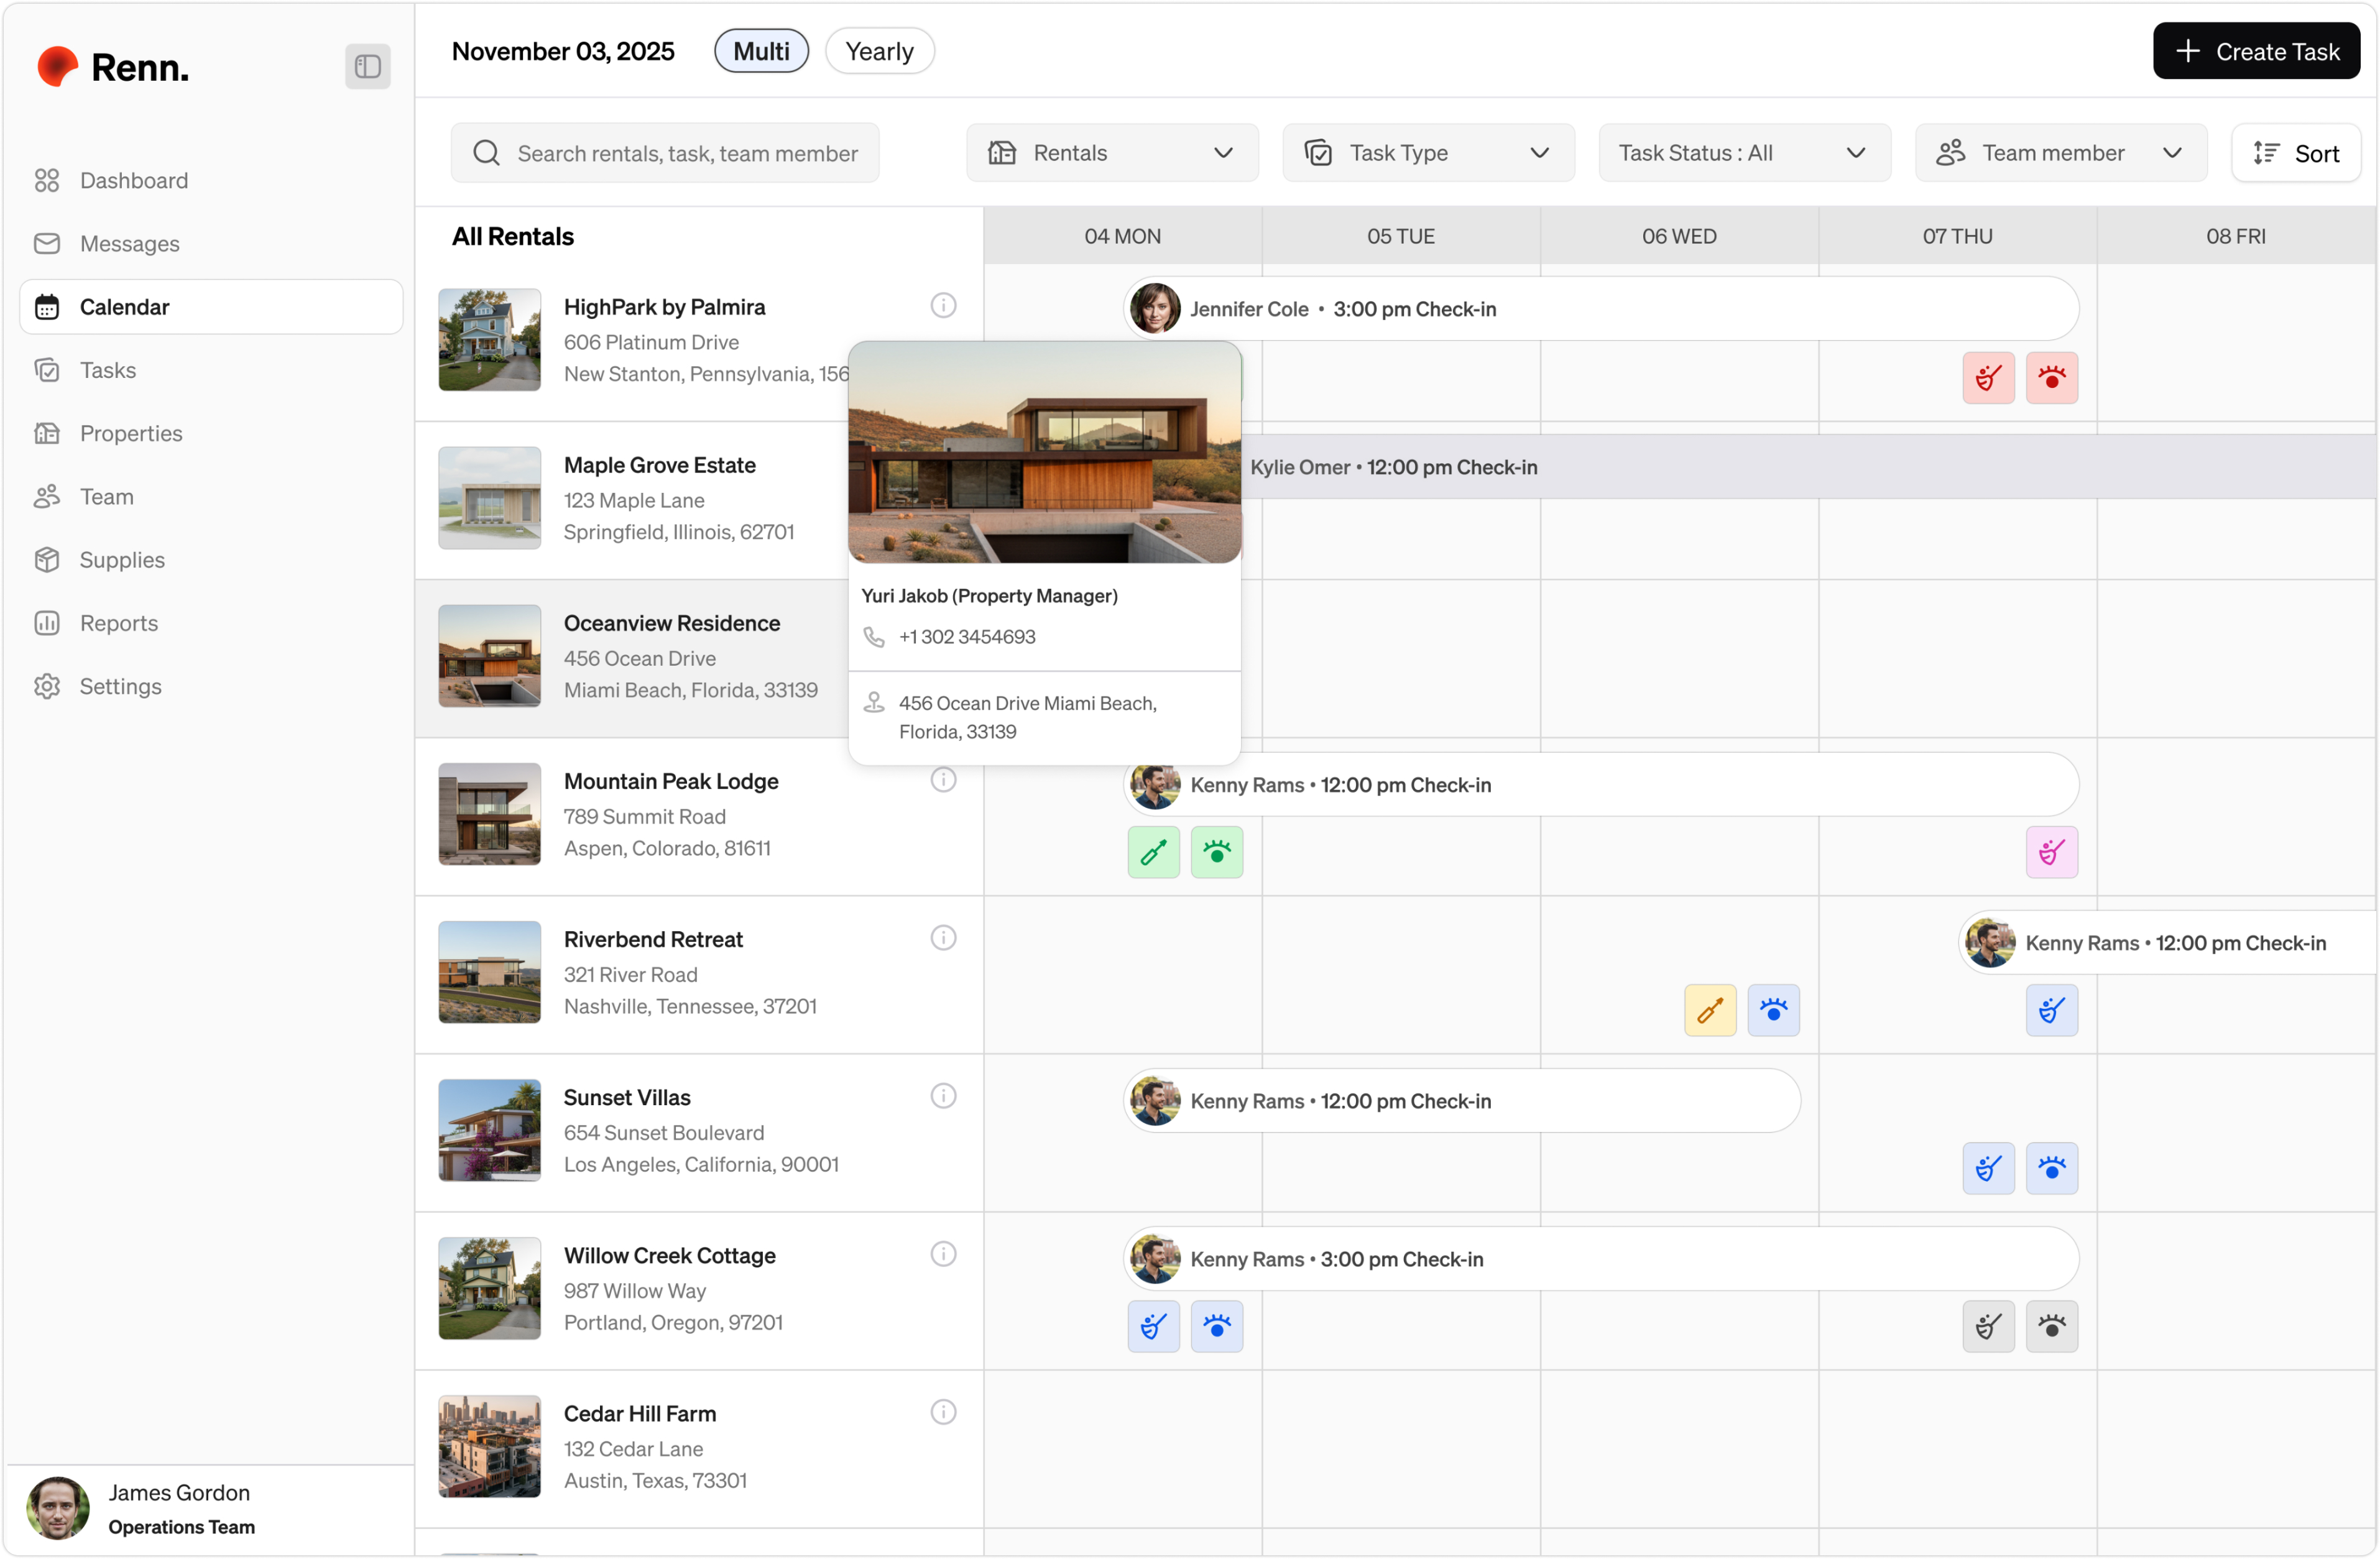This screenshot has height=1559, width=2380.
Task: Select the red cleaning task under HighPark by Palmira
Action: pyautogui.click(x=1988, y=378)
